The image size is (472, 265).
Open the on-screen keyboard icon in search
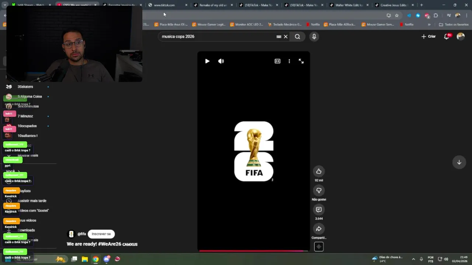point(279,36)
